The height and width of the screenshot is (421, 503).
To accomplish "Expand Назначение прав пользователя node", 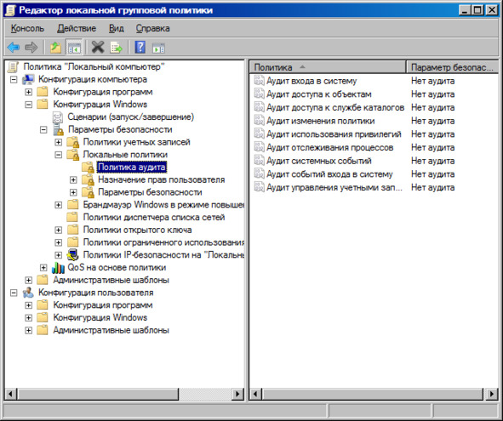I will [73, 179].
